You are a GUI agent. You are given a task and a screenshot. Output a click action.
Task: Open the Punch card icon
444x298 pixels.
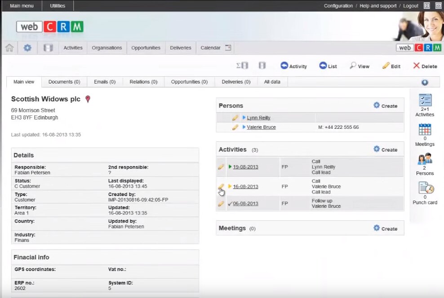[x=425, y=188]
